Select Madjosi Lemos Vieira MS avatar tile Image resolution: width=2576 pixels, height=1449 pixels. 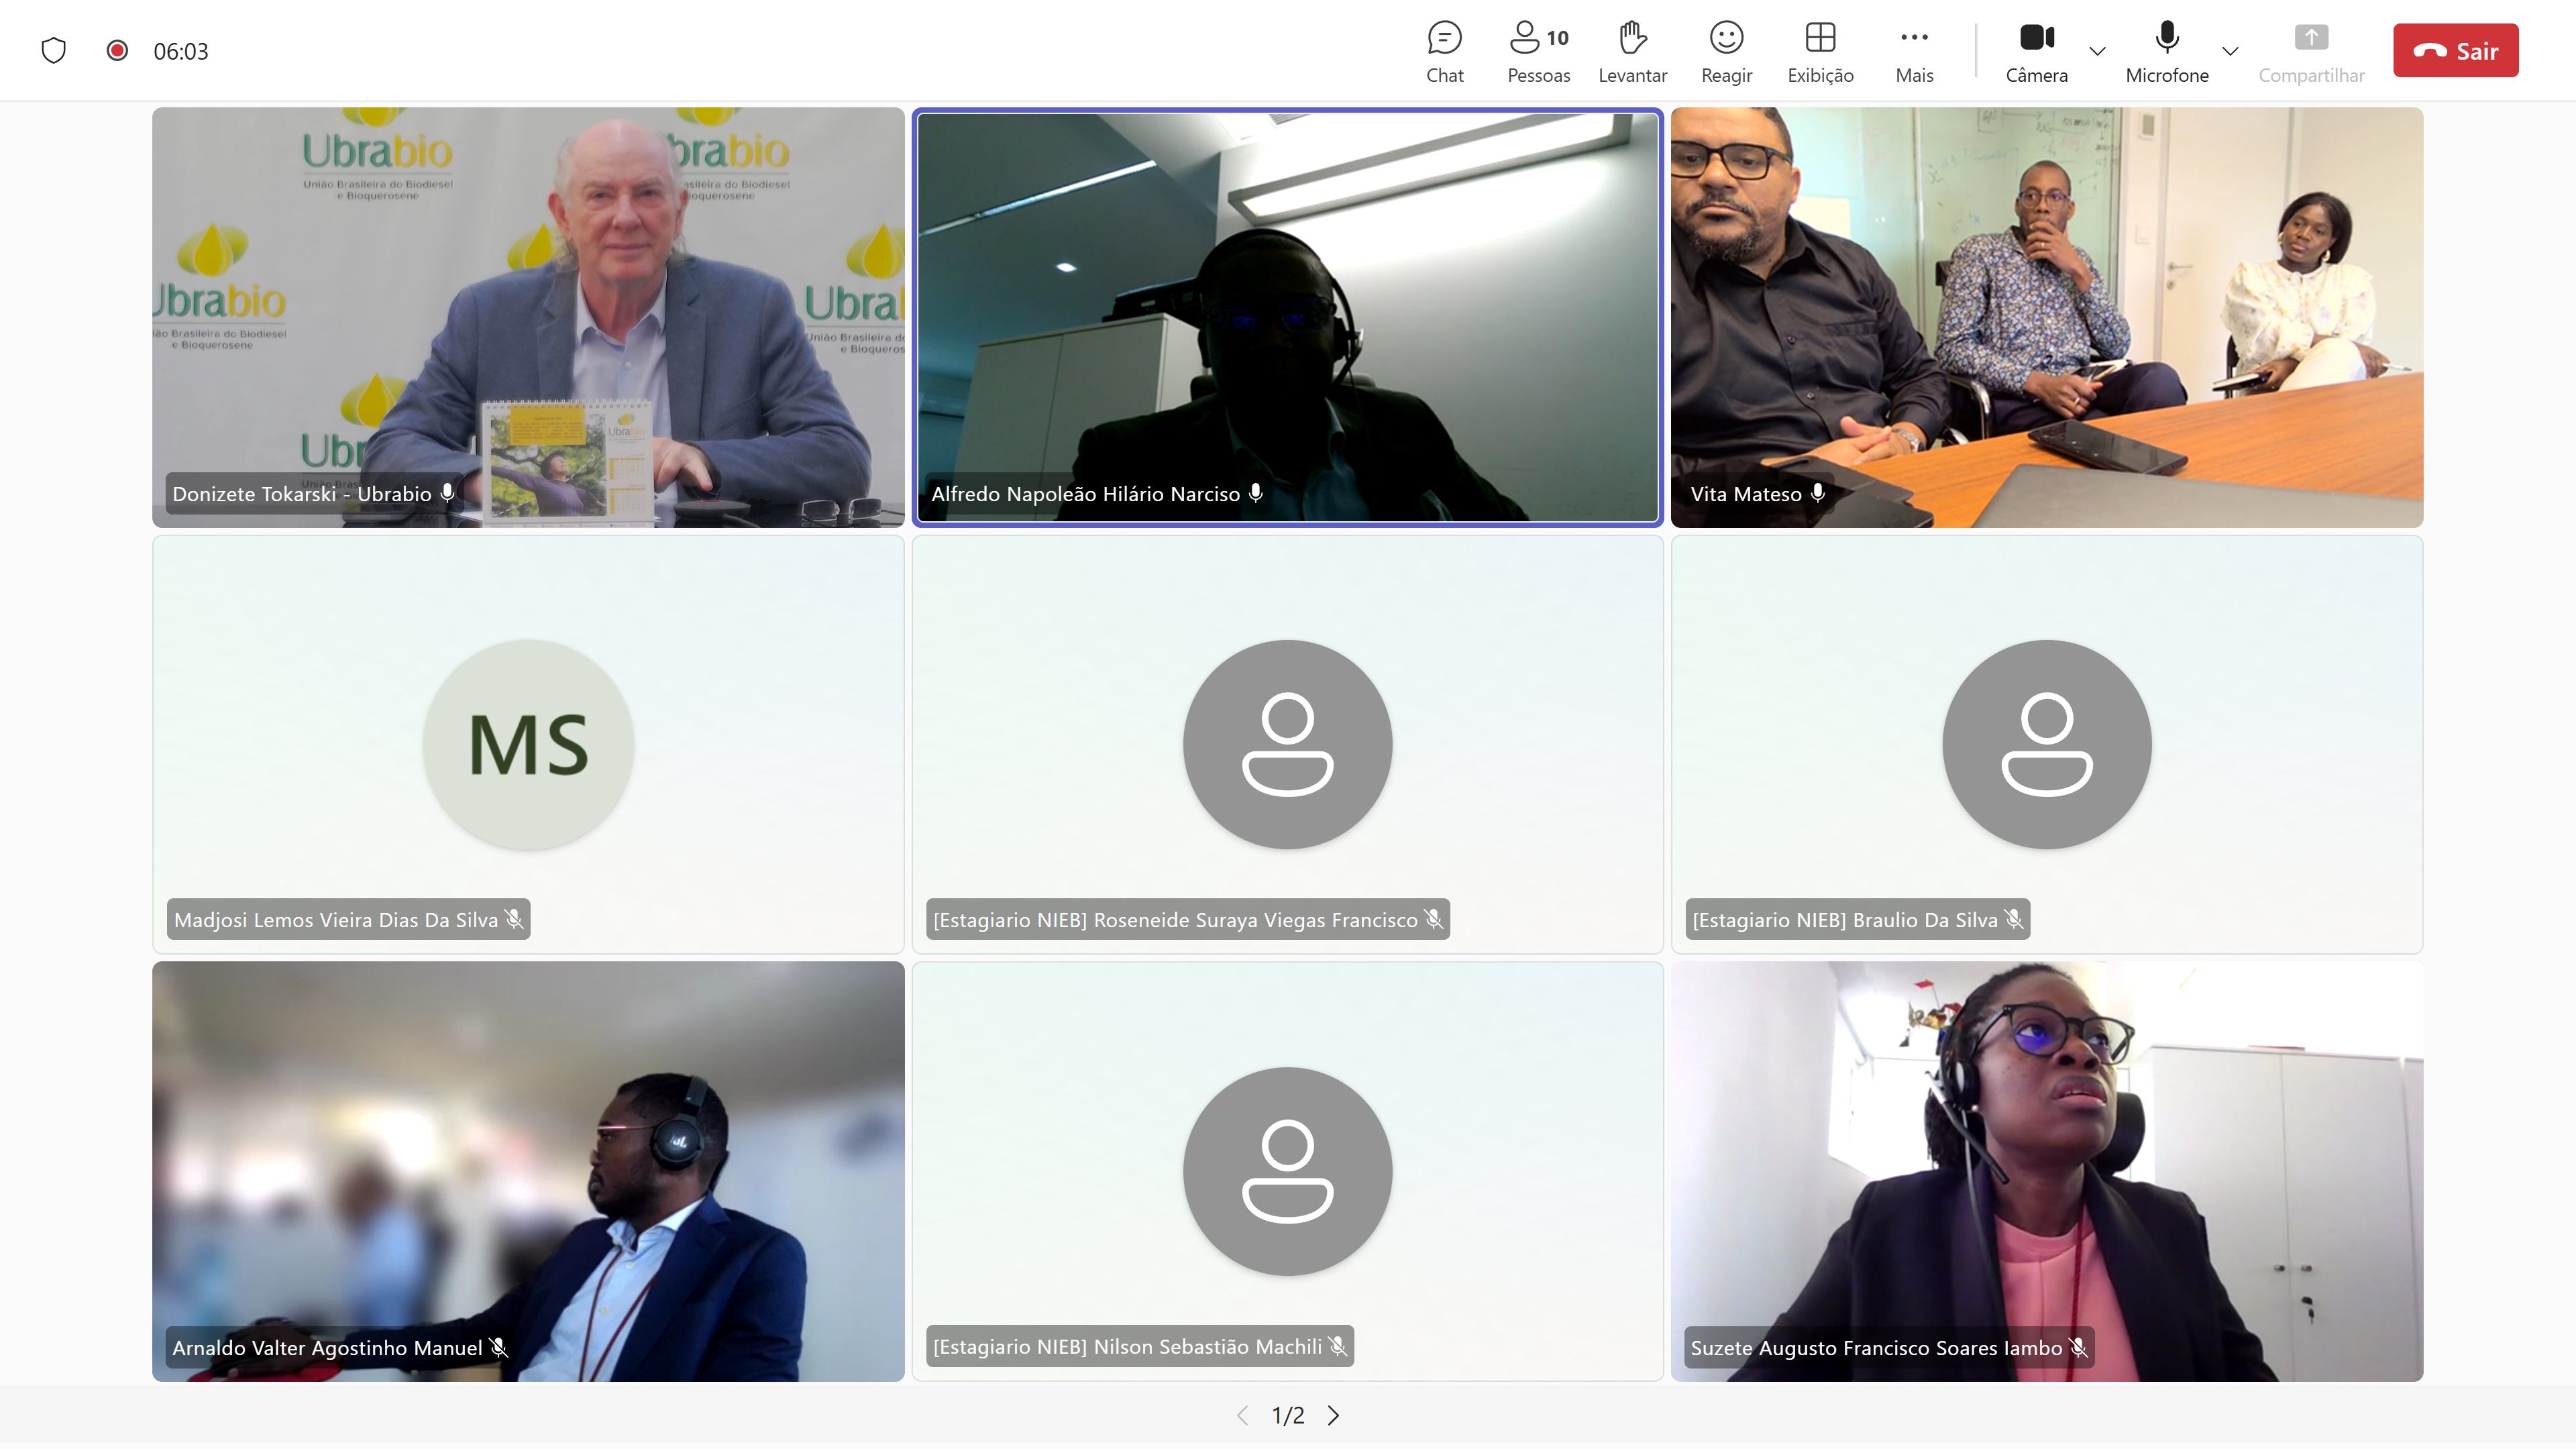point(528,744)
